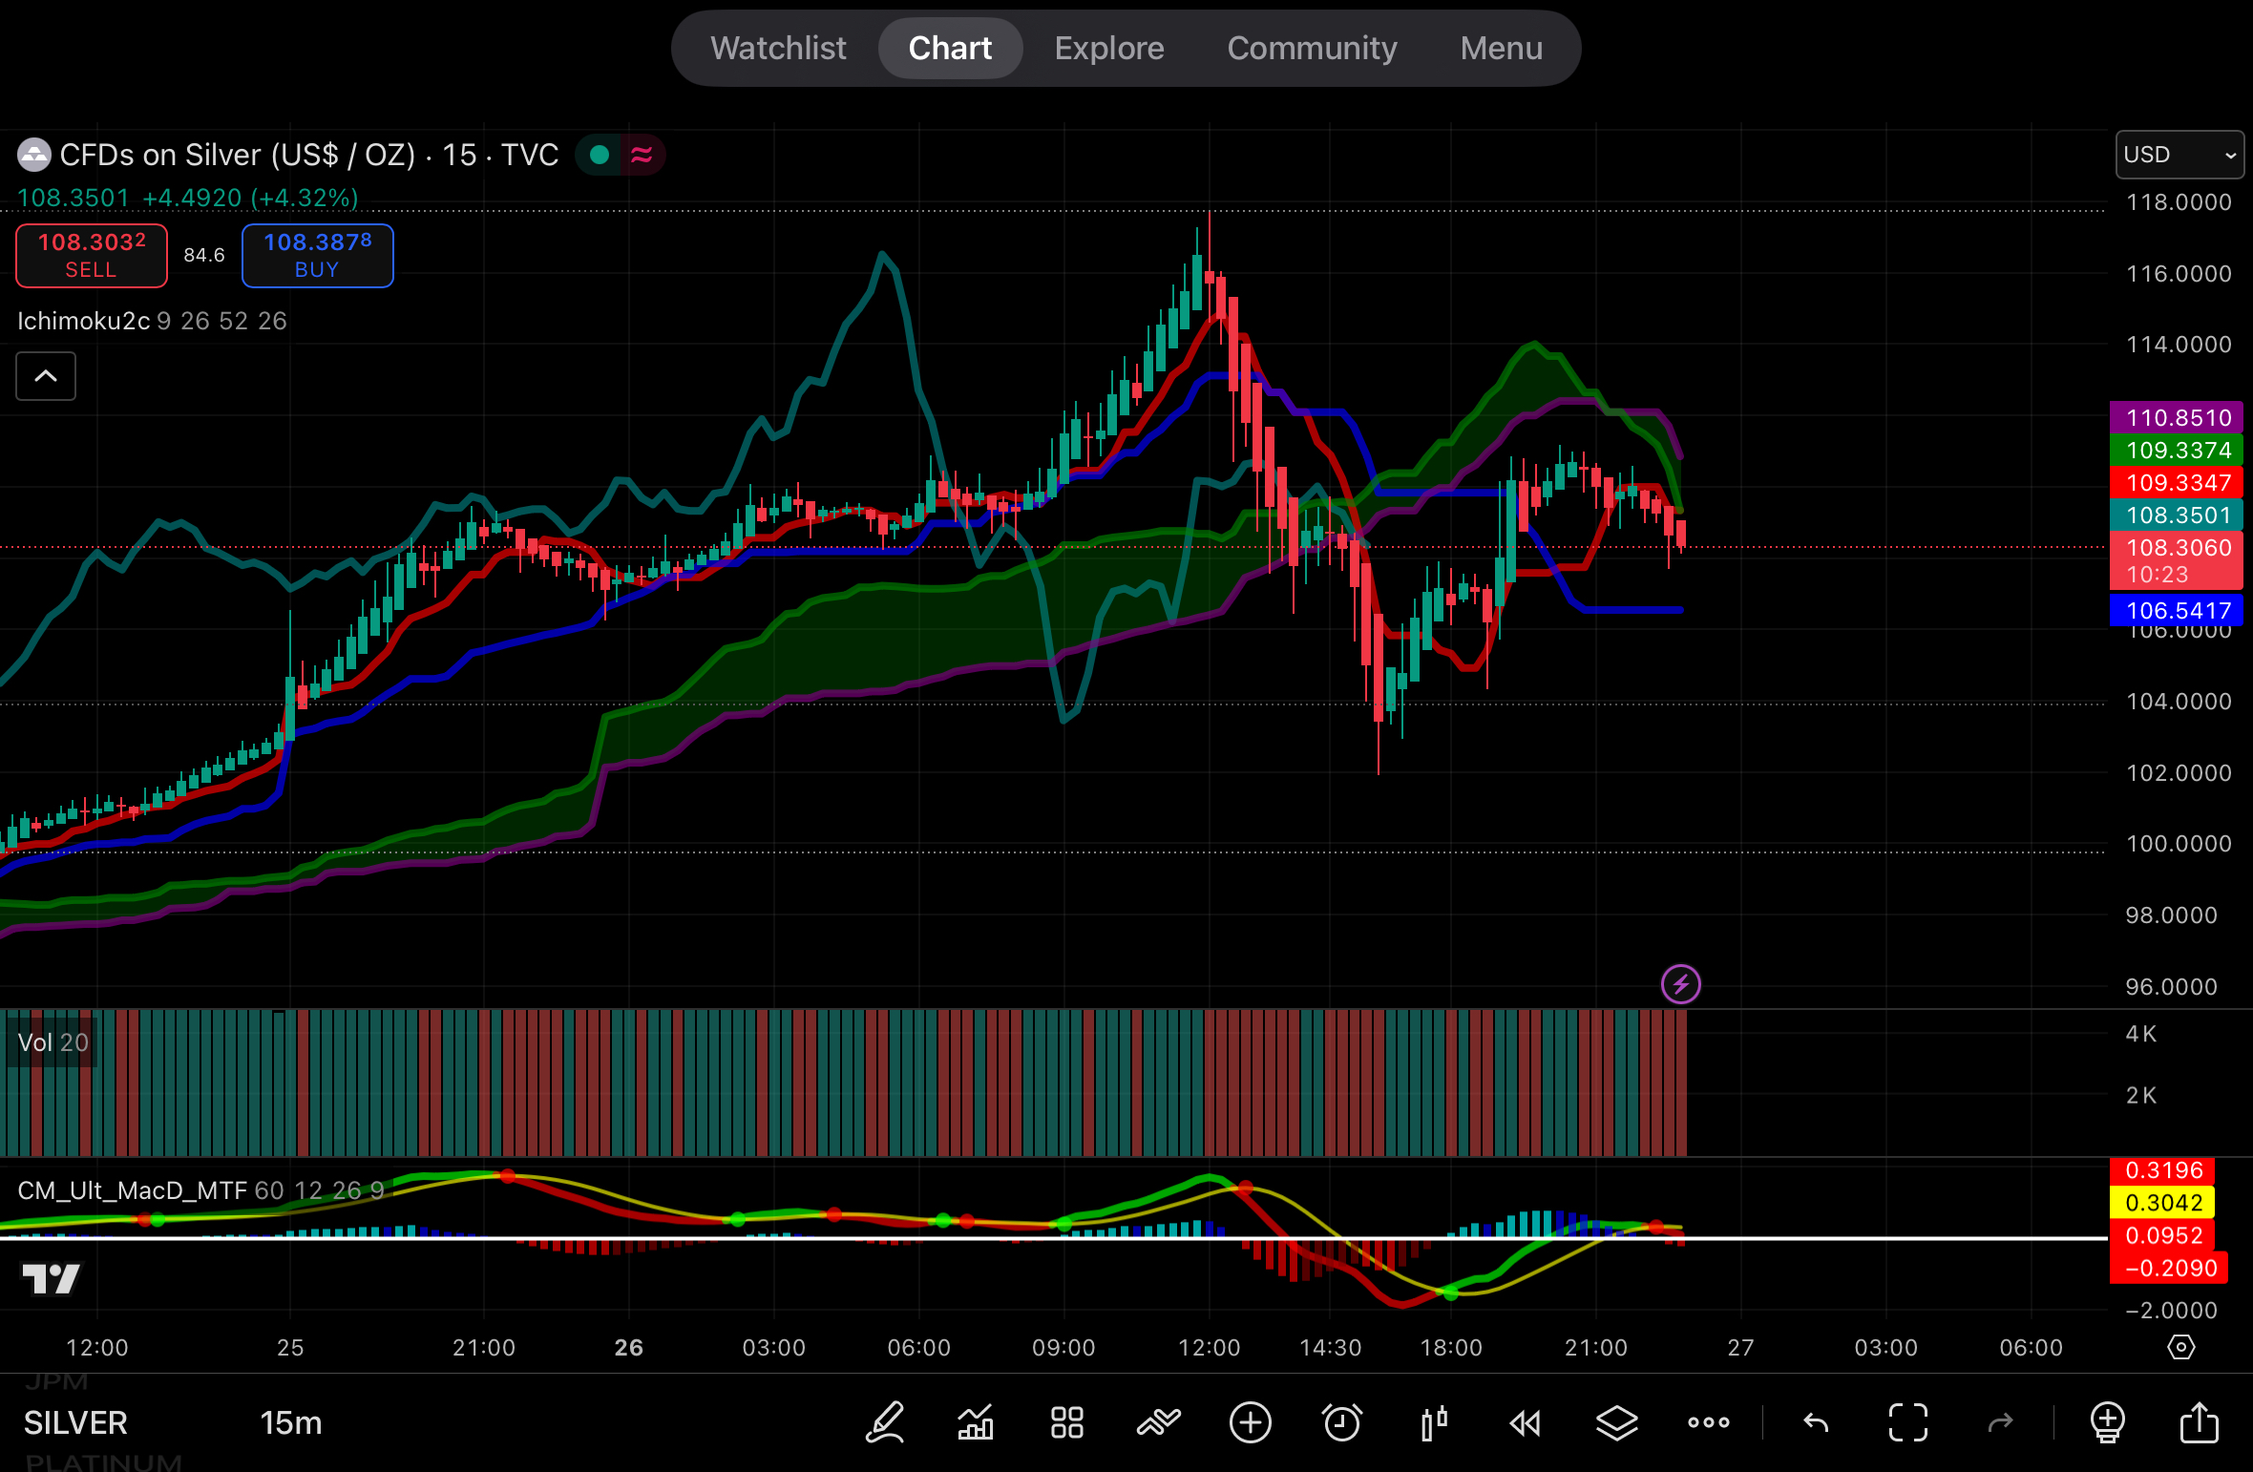This screenshot has height=1472, width=2253.
Task: Toggle the pink approximate data badge
Action: [642, 155]
